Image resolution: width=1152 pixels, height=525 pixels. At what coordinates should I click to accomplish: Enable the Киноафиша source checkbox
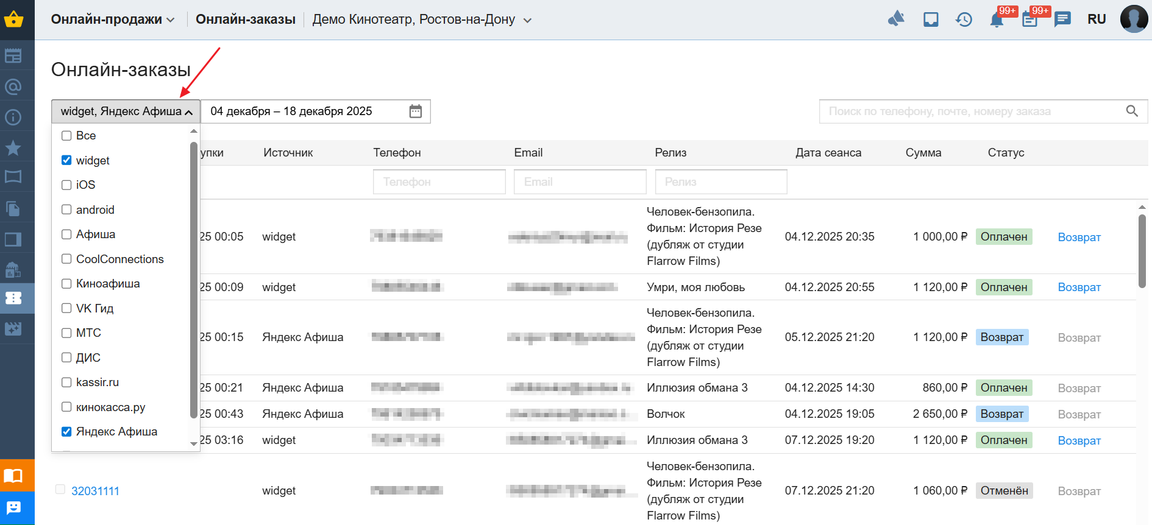tap(67, 284)
